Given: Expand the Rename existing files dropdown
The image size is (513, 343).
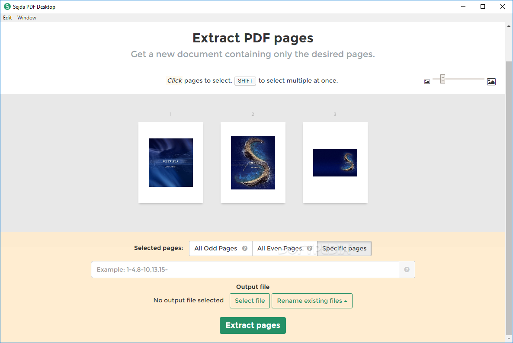Looking at the screenshot, I should pos(312,301).
